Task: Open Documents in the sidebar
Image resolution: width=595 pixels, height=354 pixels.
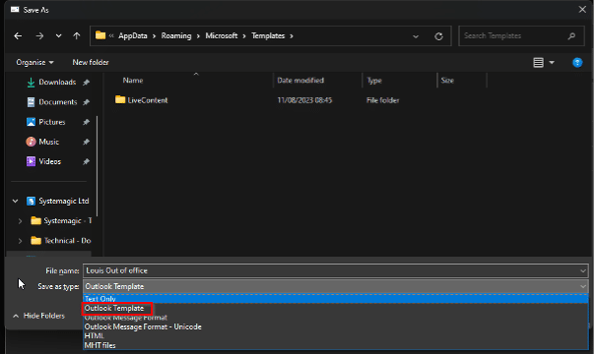Action: click(x=58, y=102)
